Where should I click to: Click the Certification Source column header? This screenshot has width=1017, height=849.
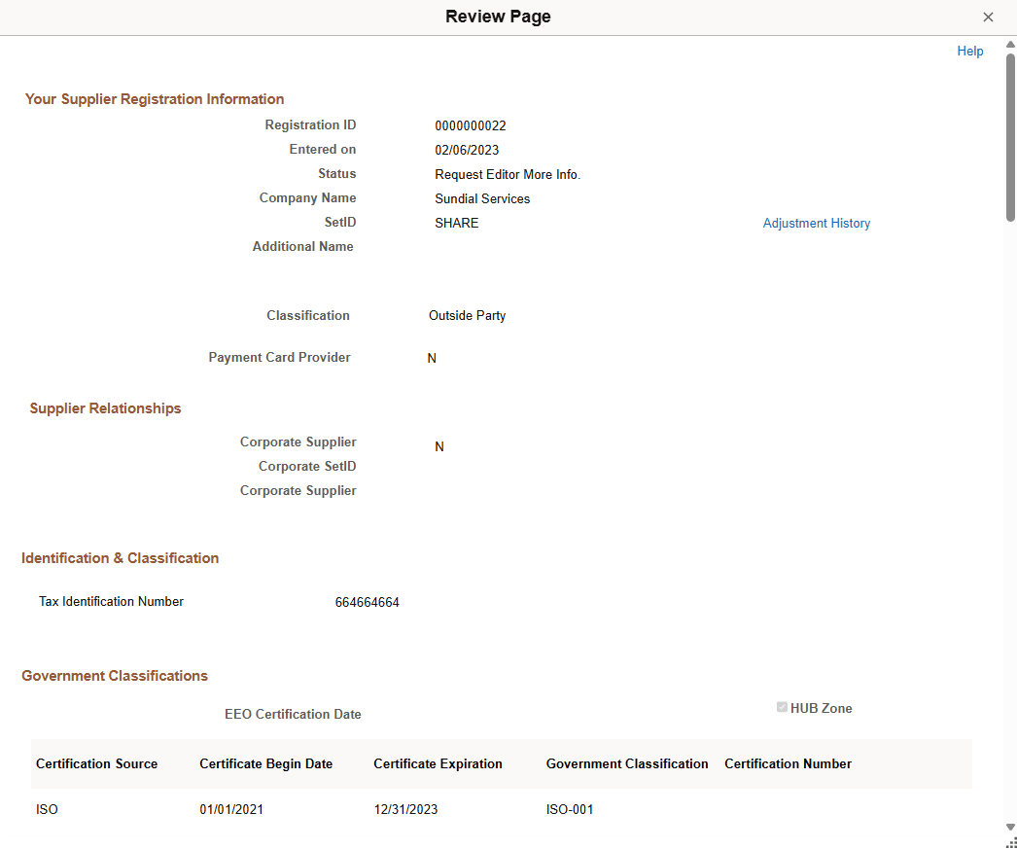coord(96,763)
